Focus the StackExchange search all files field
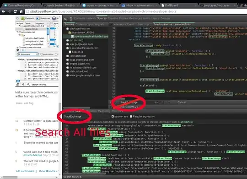Viewport: 247px width, 179px height. 86,117
